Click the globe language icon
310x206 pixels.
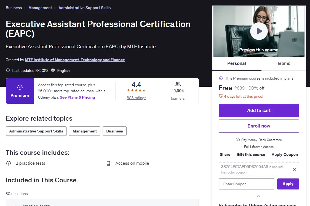[53, 70]
